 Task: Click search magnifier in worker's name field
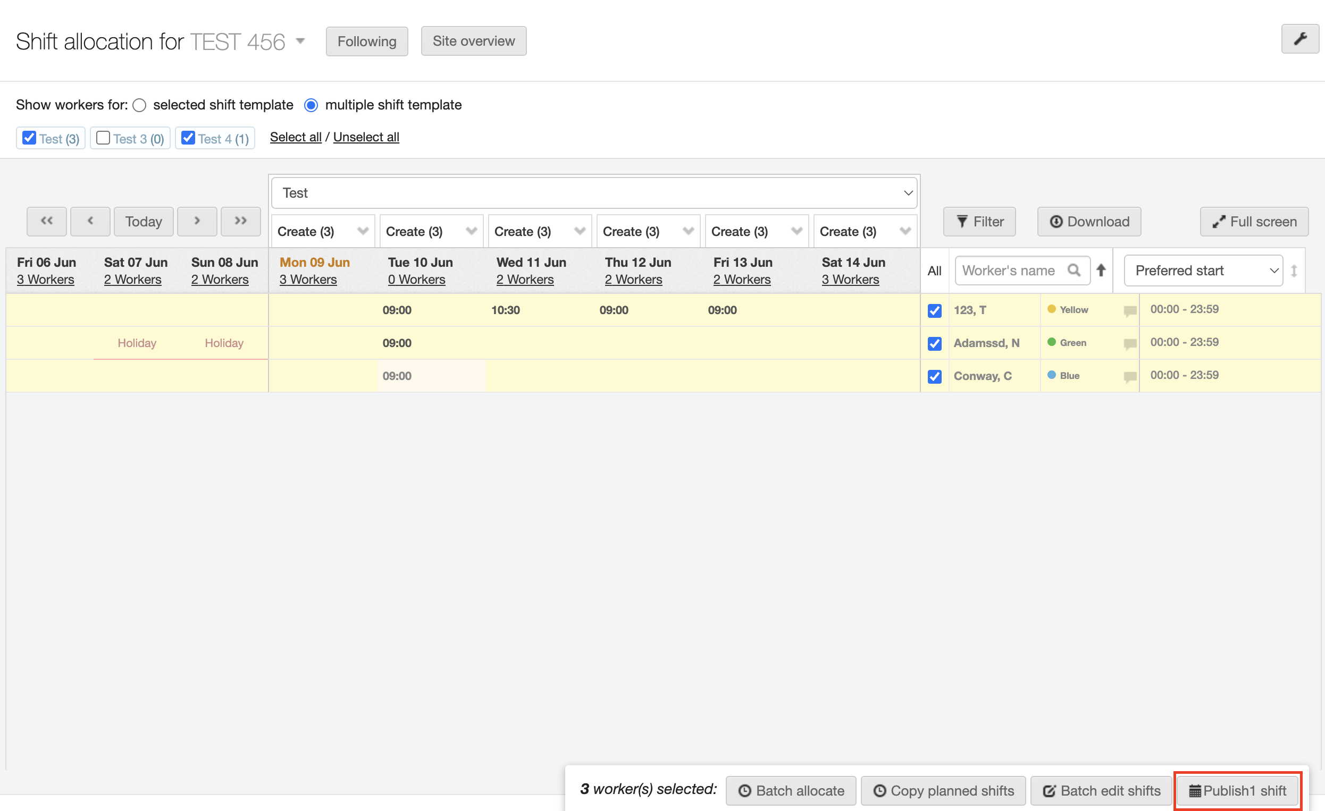click(1074, 271)
